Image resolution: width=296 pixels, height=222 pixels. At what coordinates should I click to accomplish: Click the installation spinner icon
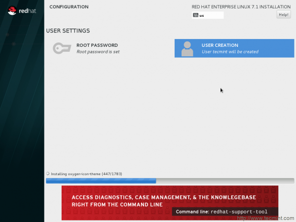pyautogui.click(x=48, y=174)
